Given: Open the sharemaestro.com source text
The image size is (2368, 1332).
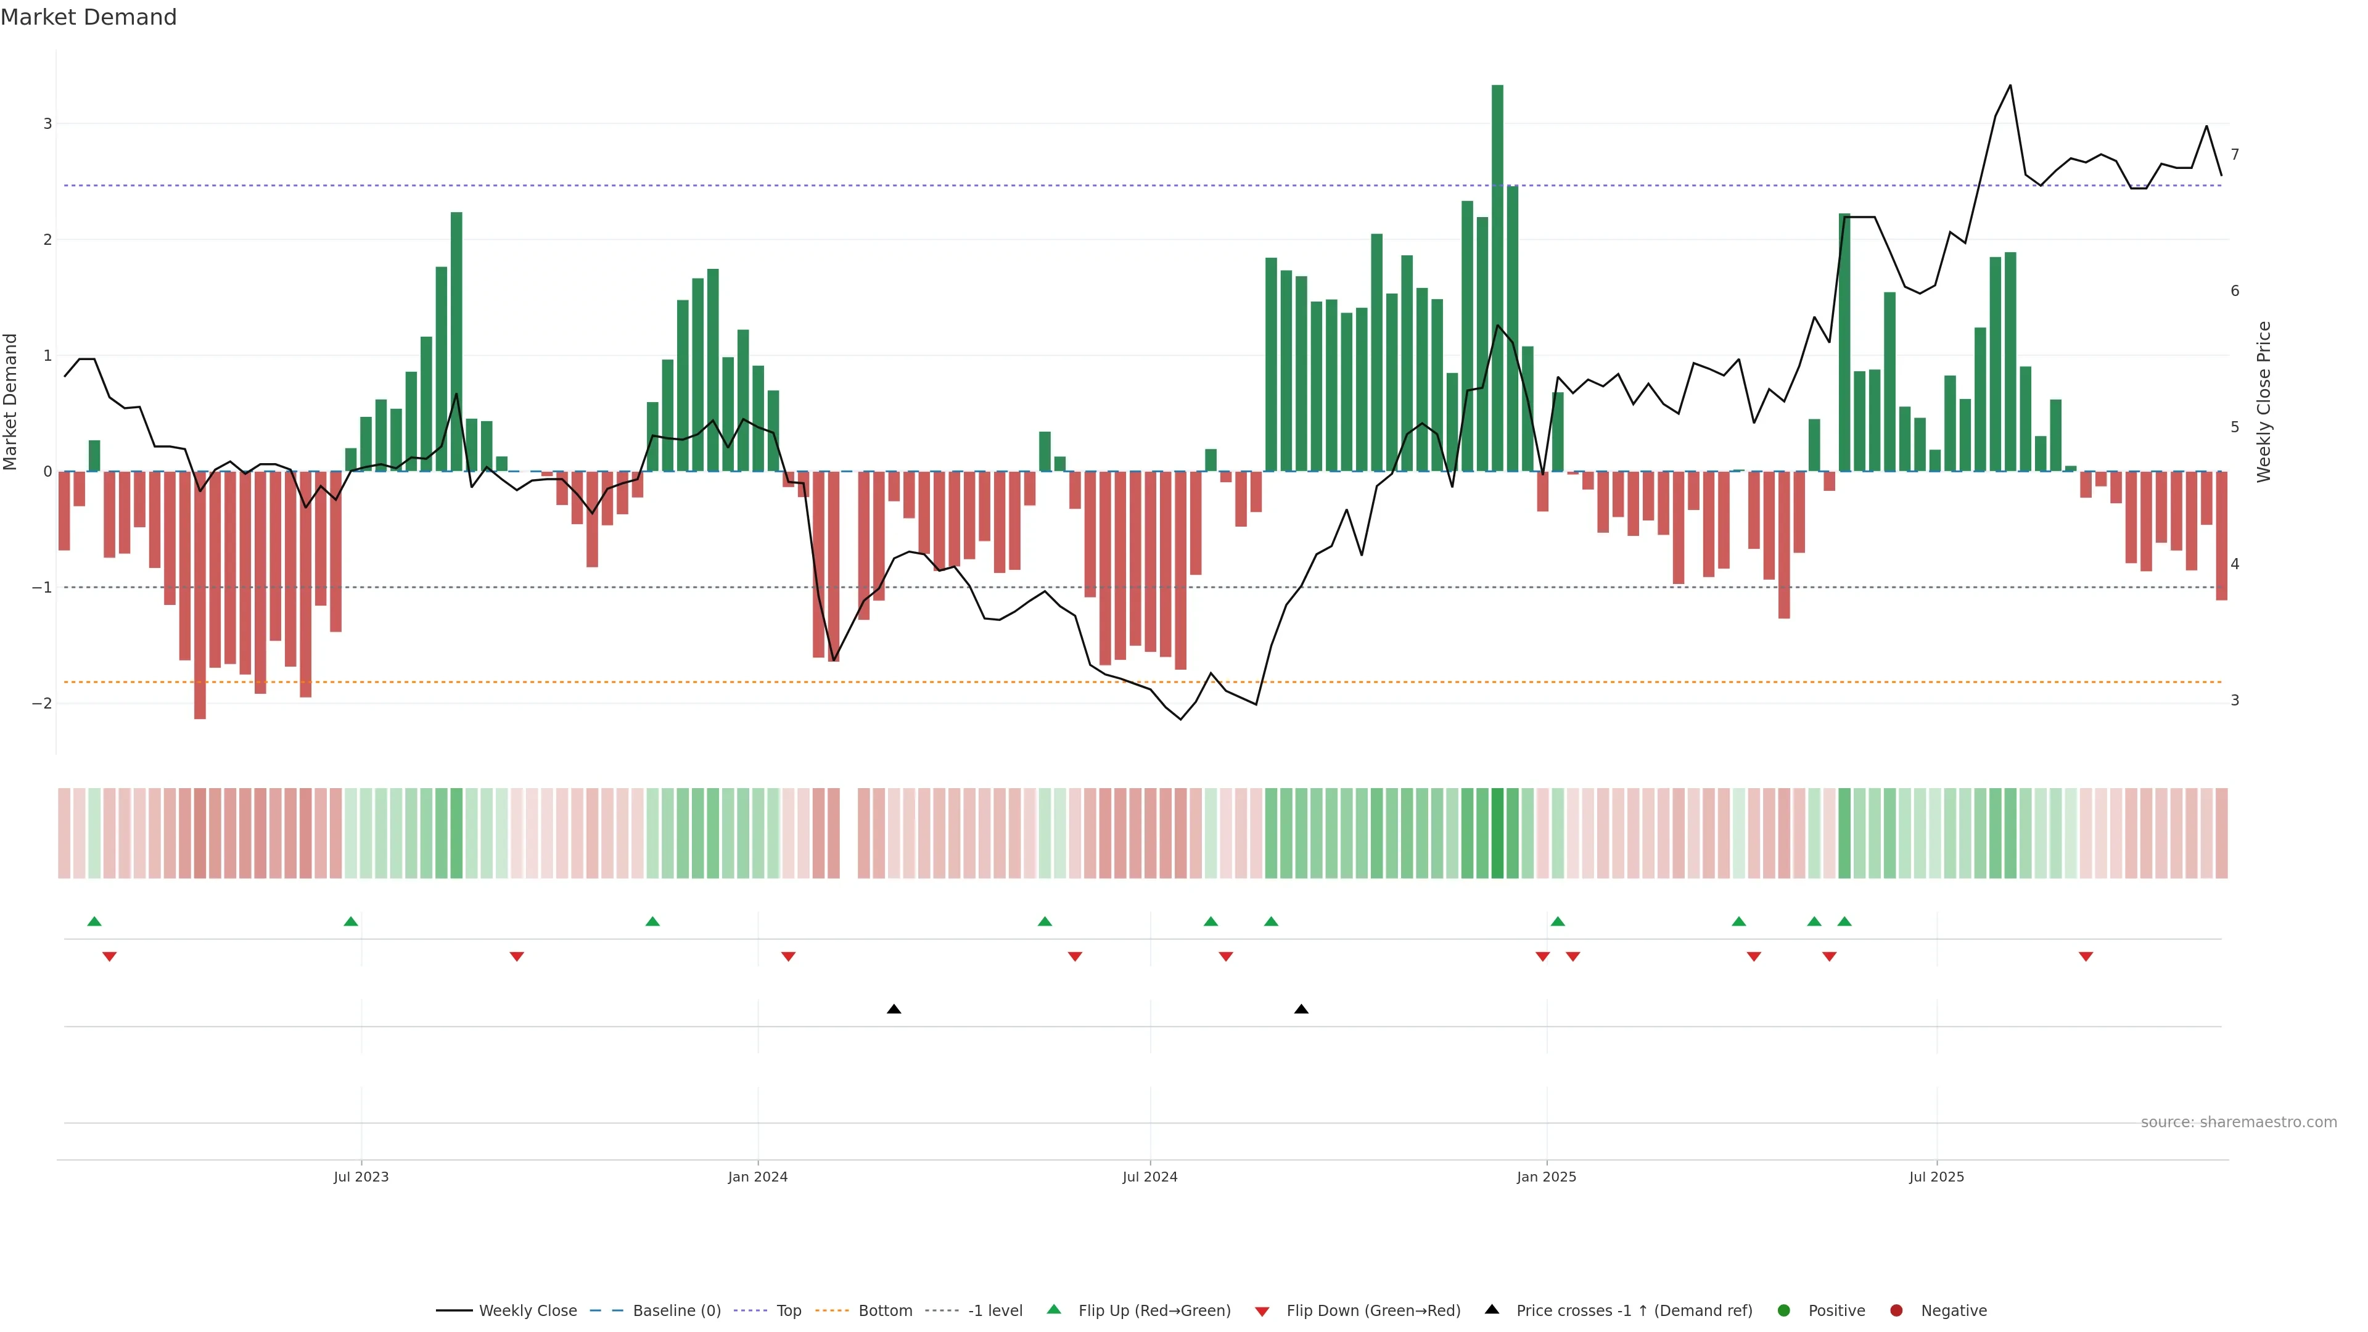Looking at the screenshot, I should [2238, 1122].
